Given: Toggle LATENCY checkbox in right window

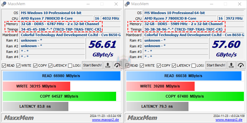Looking at the screenshot, I should click(174, 65).
